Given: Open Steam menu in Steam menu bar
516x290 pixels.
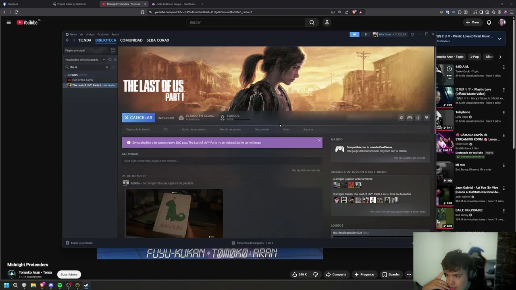Looking at the screenshot, I should (x=73, y=34).
